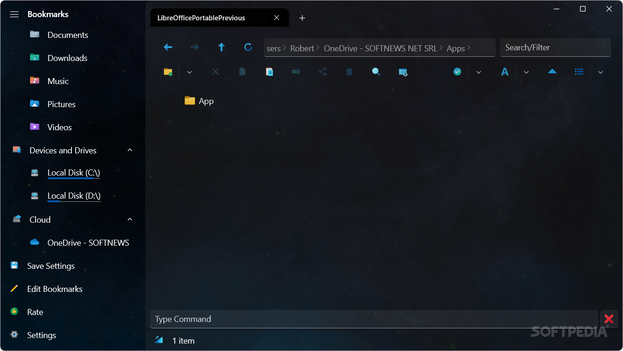Click the Cloud section icon
Image resolution: width=623 pixels, height=351 pixels.
point(17,219)
